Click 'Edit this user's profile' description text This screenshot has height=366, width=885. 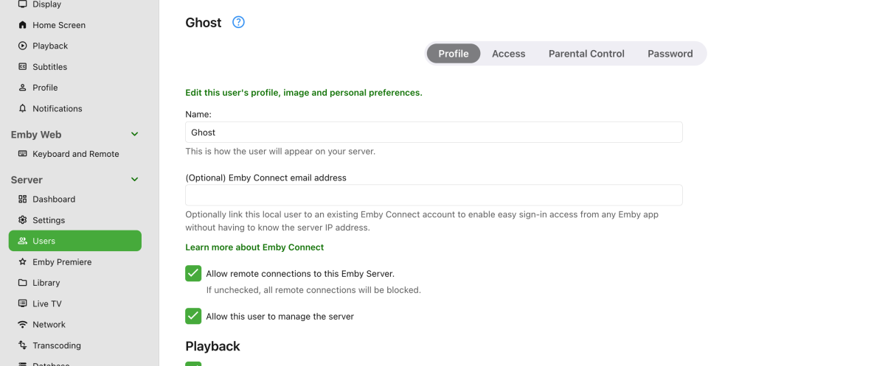(x=304, y=93)
